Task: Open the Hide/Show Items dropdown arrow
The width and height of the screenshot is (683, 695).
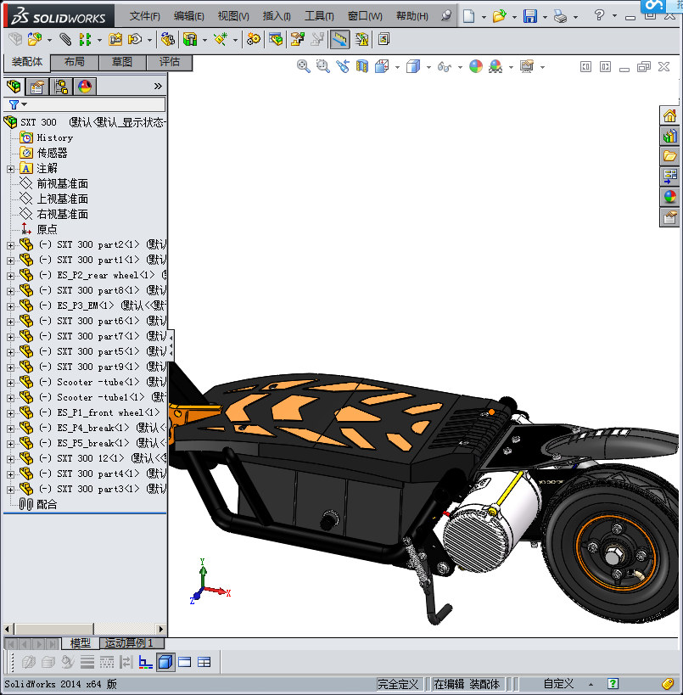Action: click(460, 67)
